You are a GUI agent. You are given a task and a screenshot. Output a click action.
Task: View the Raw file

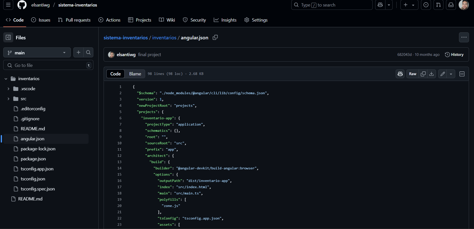click(x=413, y=74)
